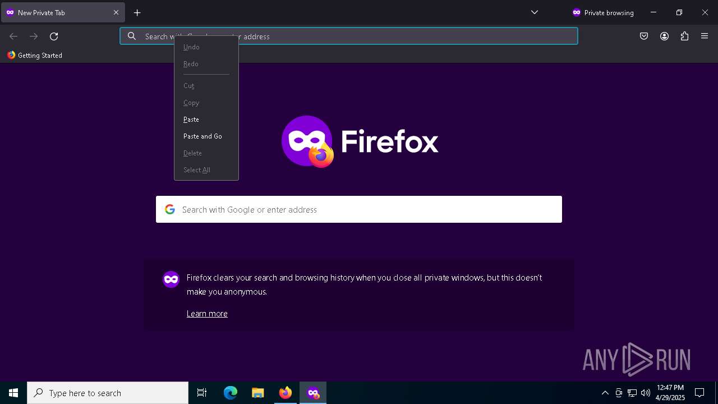Screen dimensions: 718x404
Task: Choose Undo in context menu
Action: 206,47
